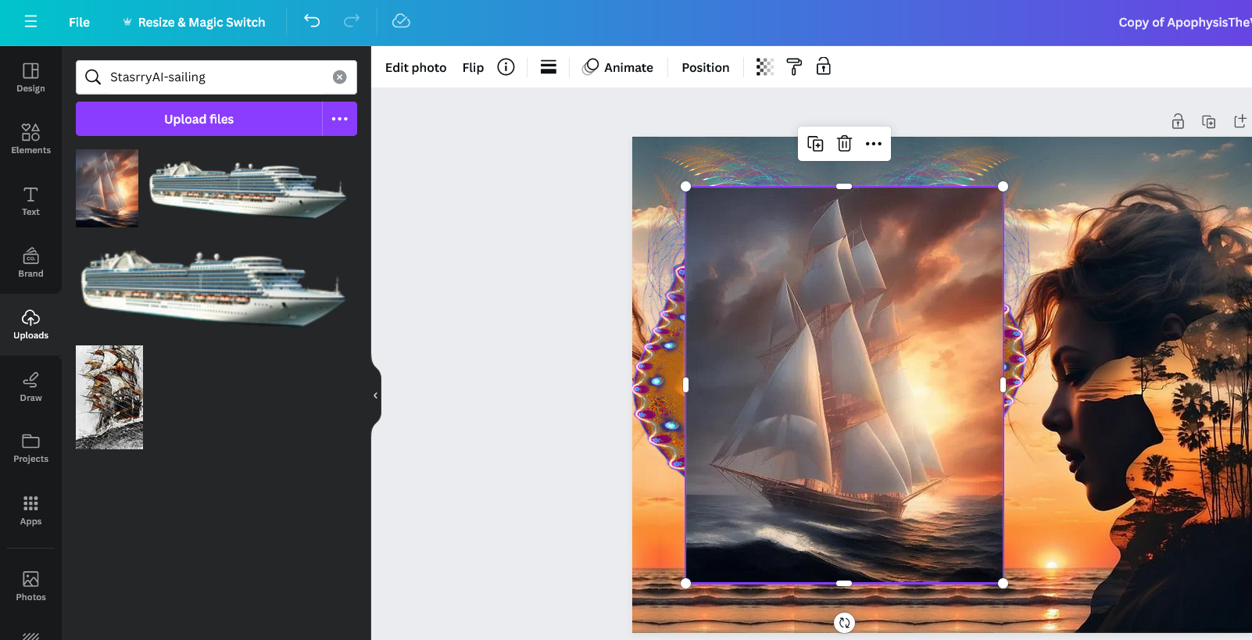
Task: Delete selected element with trash icon
Action: tap(844, 144)
